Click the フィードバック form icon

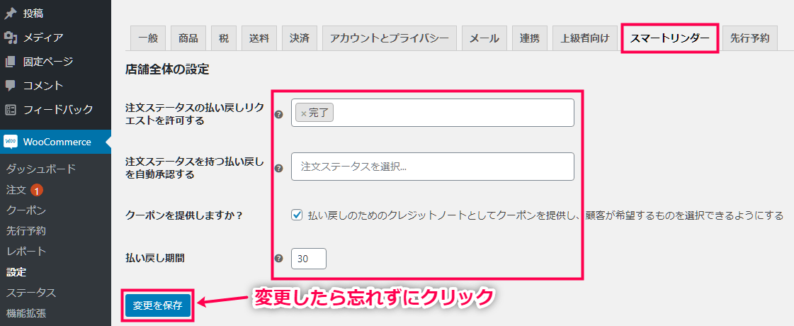tap(11, 109)
